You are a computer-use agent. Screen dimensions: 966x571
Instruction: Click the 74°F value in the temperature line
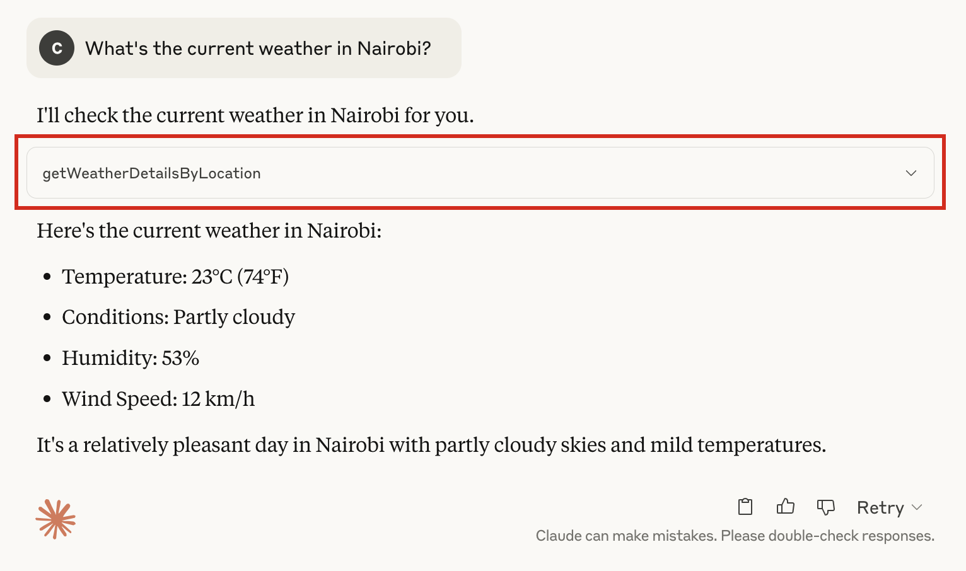point(263,277)
